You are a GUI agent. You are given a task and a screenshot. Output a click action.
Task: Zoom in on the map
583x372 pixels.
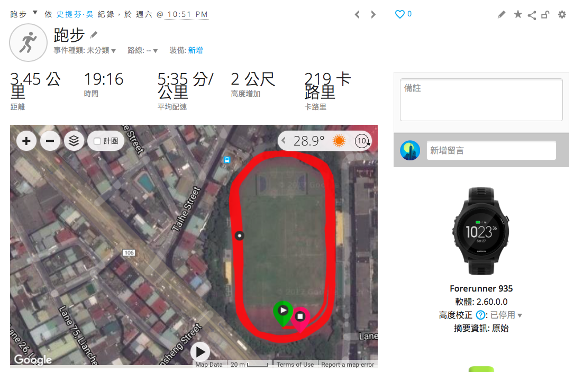[x=26, y=141]
